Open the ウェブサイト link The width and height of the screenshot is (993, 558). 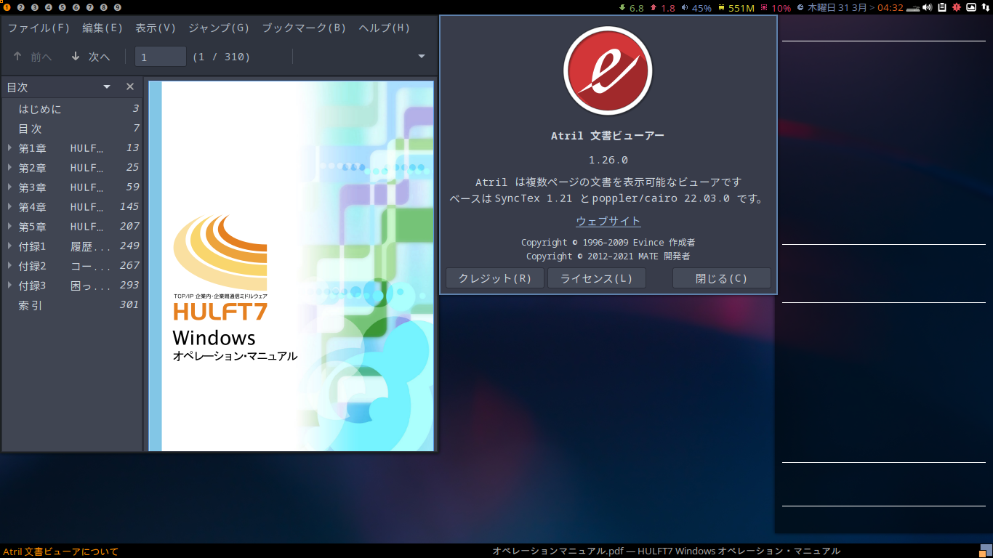coord(608,222)
